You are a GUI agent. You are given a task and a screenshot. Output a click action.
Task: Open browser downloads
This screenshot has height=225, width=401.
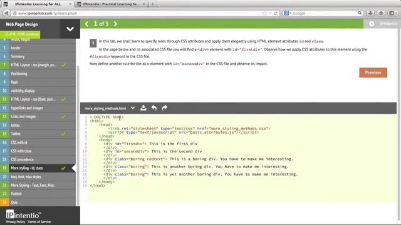[370, 13]
